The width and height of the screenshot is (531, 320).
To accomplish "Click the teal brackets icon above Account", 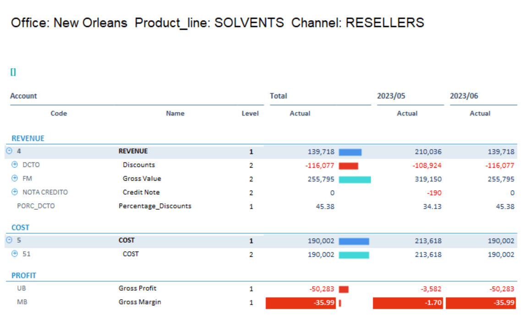I will point(13,72).
